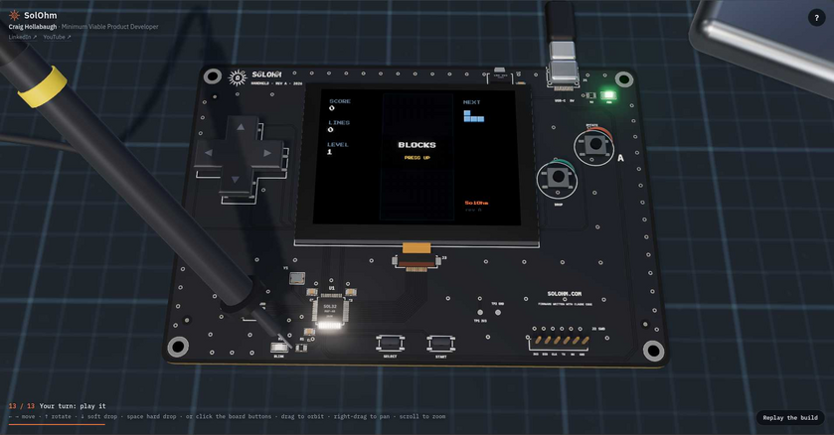Image resolution: width=834 pixels, height=435 pixels.
Task: Open the LinkedIn link
Action: [x=23, y=37]
